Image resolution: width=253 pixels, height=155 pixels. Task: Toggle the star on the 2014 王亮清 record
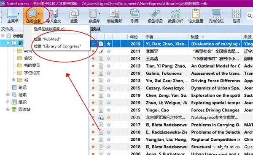click(109, 59)
